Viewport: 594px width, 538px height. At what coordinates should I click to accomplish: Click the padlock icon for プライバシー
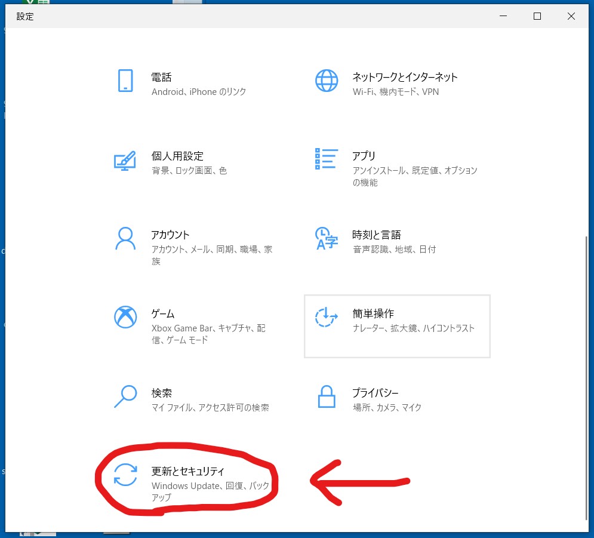coord(327,396)
